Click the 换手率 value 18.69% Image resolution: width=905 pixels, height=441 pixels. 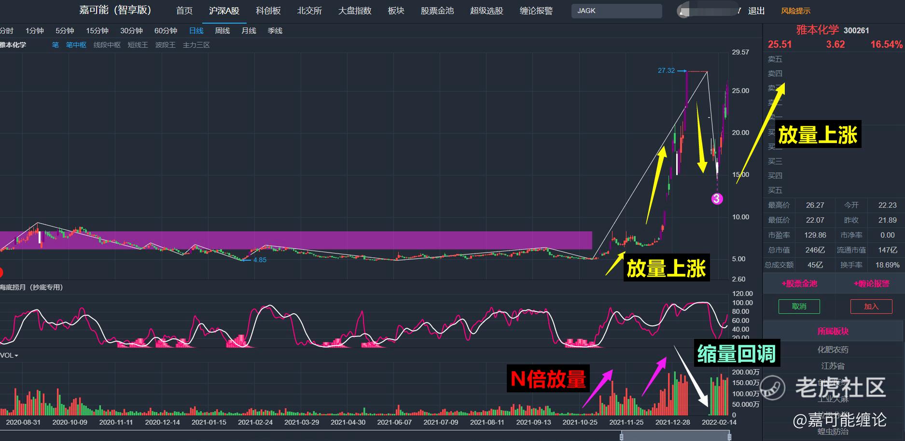pyautogui.click(x=887, y=265)
